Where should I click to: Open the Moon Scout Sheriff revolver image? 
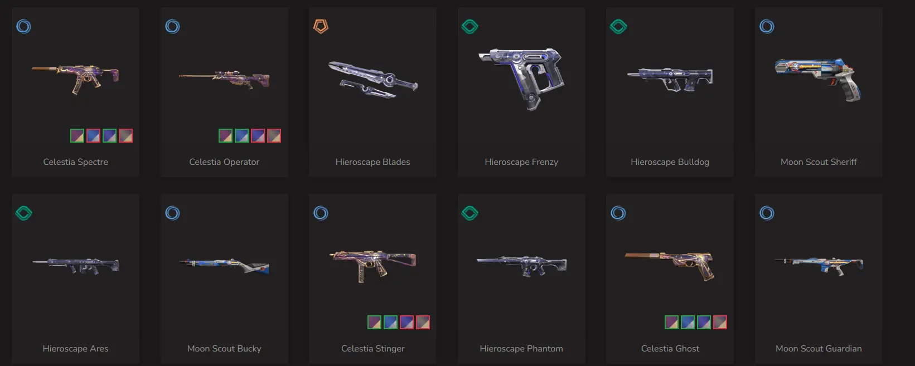pos(818,80)
